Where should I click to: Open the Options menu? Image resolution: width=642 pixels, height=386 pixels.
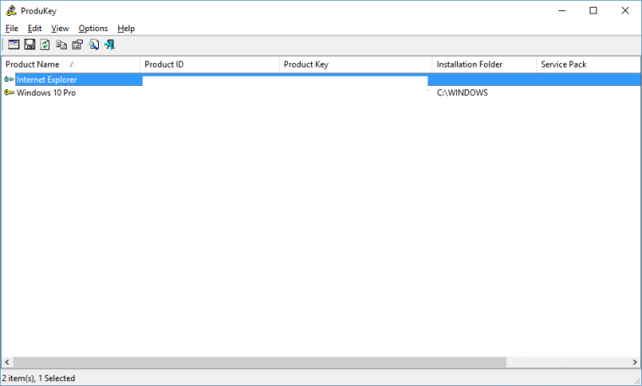[93, 28]
